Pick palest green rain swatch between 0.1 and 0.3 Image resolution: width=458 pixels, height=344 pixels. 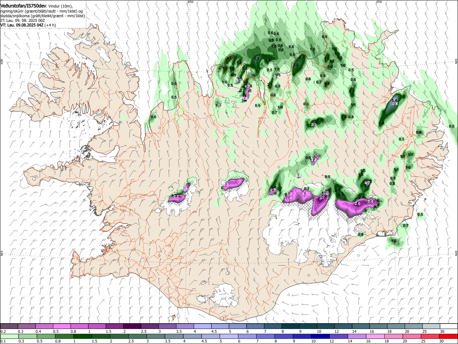click(x=9, y=336)
